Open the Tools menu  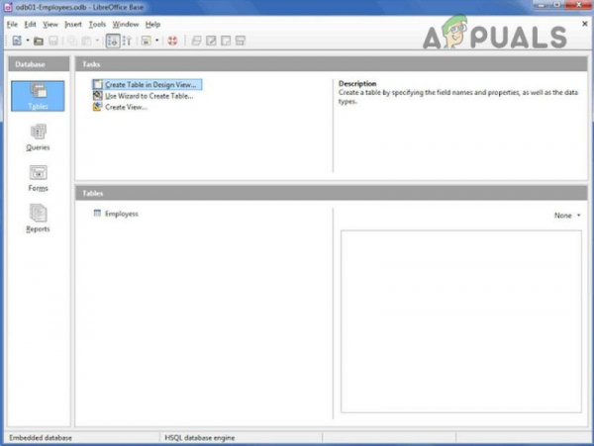pos(97,25)
